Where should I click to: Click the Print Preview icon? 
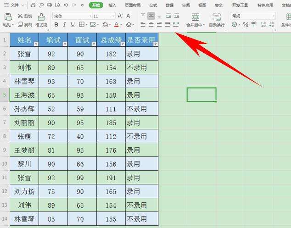58,5
